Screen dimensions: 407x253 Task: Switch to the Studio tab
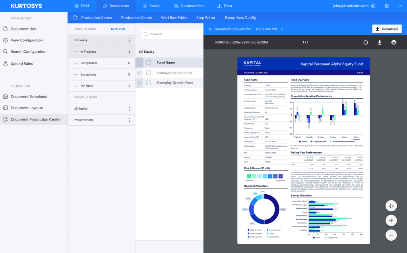click(x=151, y=6)
